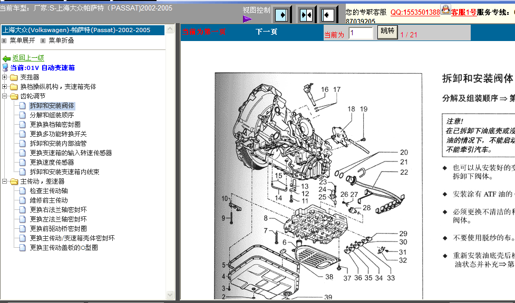Viewport: 515px width, 303px height.
Task: Open 更换主传动/变速箱壳体密封环 item
Action: tap(72, 238)
